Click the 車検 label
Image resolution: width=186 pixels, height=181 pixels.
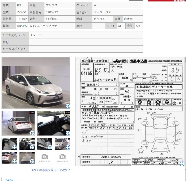pyautogui.click(x=79, y=26)
